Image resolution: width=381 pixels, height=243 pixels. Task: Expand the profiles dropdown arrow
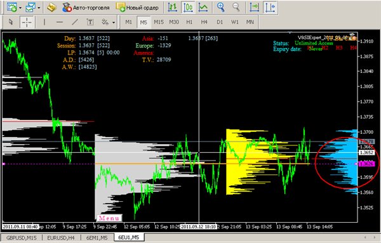click(x=39, y=8)
